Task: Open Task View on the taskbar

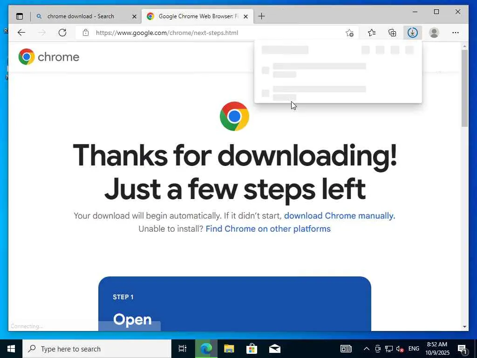Action: coord(183,349)
